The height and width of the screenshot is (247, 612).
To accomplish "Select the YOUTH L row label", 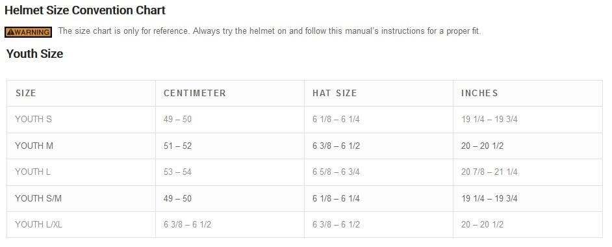I will pos(32,172).
